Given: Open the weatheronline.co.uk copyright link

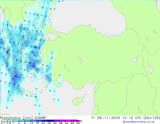Looking at the screenshot, I should (139, 122).
